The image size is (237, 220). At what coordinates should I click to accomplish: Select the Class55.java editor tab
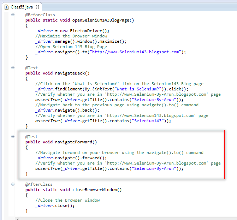(x=22, y=7)
